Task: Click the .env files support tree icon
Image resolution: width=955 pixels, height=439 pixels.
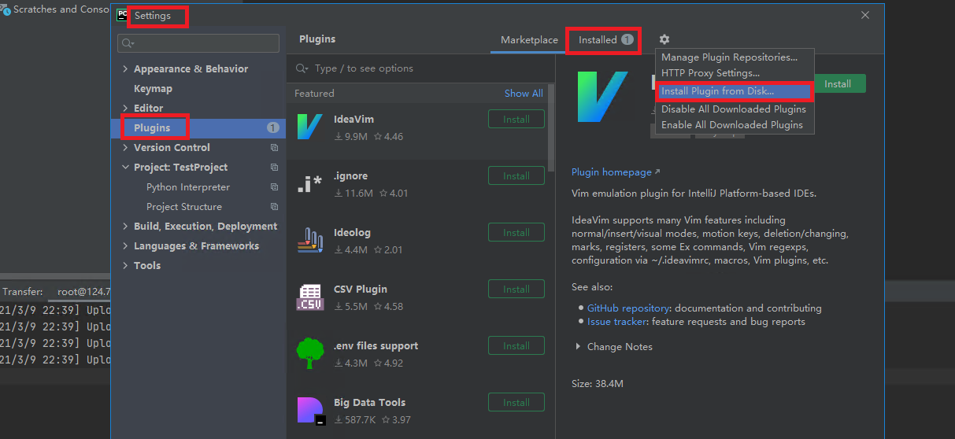Action: (x=310, y=353)
